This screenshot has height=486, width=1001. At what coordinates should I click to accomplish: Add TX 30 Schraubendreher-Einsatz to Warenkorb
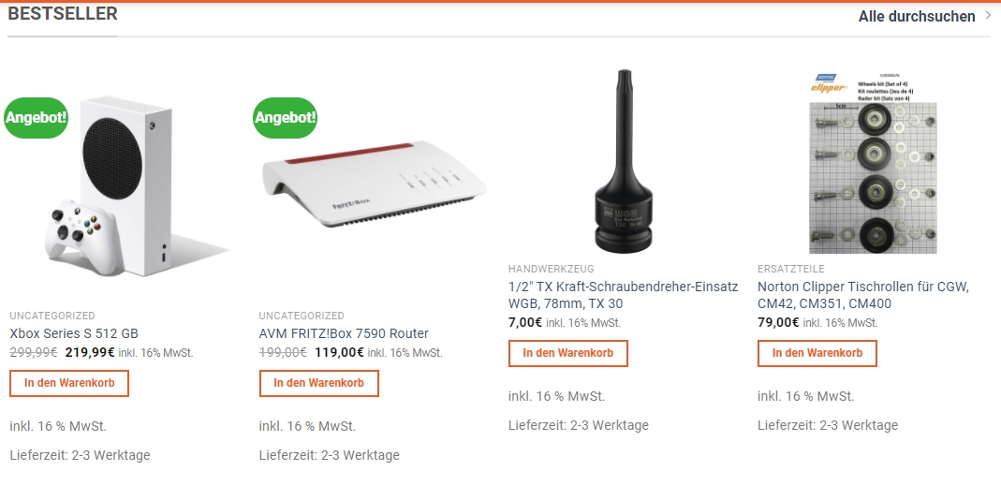point(568,353)
